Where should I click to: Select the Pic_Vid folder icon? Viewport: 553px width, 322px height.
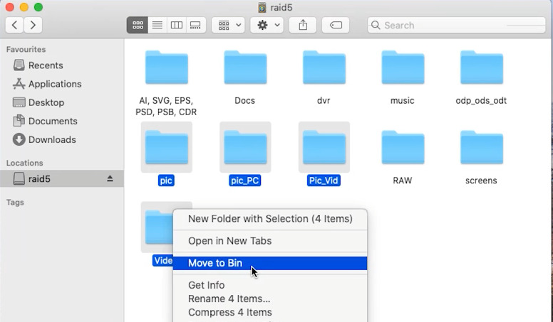[x=324, y=147]
